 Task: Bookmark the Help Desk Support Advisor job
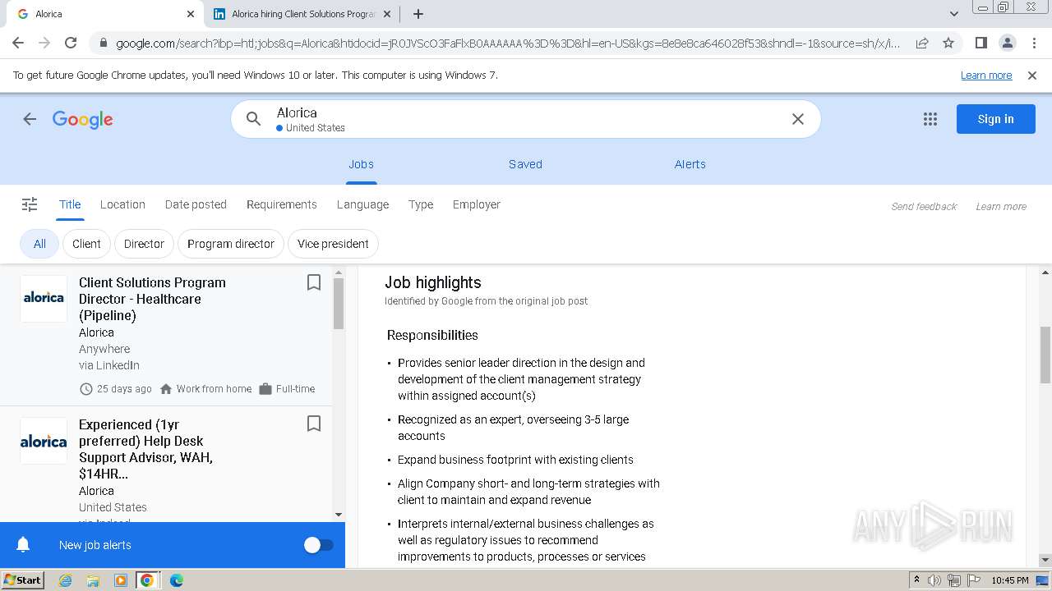tap(313, 424)
